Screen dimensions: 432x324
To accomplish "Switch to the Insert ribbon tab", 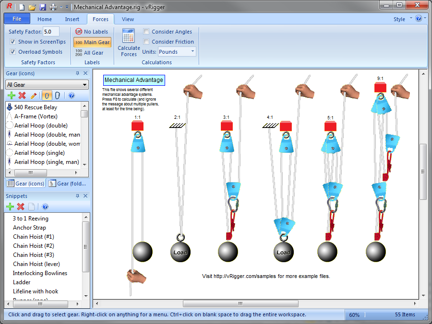I will tap(72, 19).
